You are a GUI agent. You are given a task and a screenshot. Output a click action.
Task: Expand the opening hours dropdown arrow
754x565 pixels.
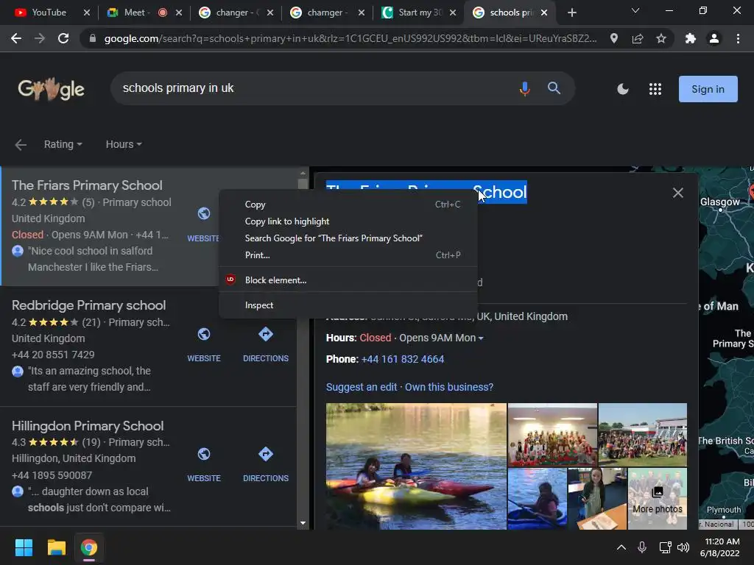pos(480,338)
